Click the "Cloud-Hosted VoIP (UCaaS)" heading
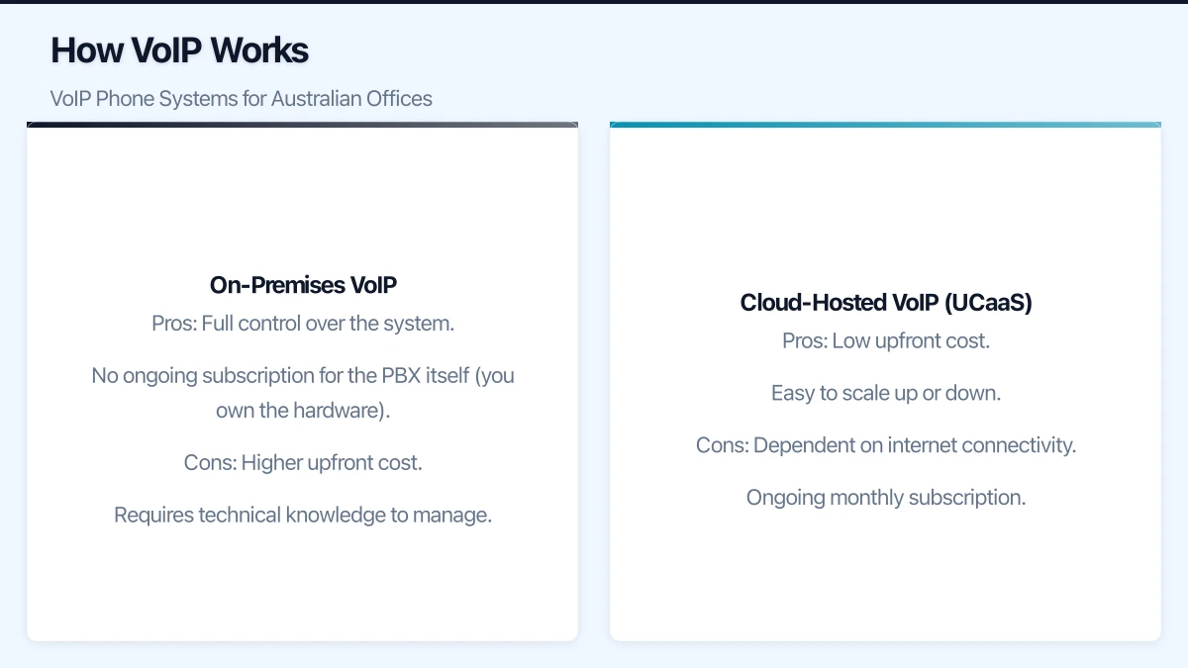The image size is (1188, 668). 885,303
